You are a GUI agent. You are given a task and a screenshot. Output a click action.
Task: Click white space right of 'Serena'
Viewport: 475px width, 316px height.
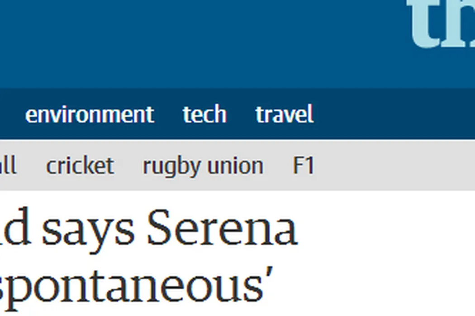[x=385, y=229]
